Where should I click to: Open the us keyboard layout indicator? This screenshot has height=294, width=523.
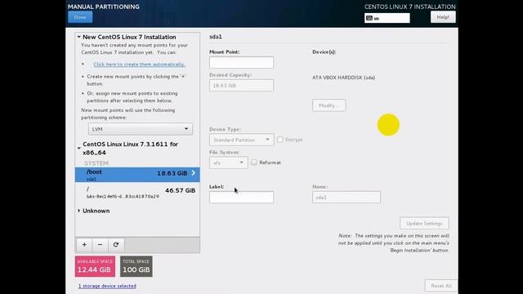(387, 18)
